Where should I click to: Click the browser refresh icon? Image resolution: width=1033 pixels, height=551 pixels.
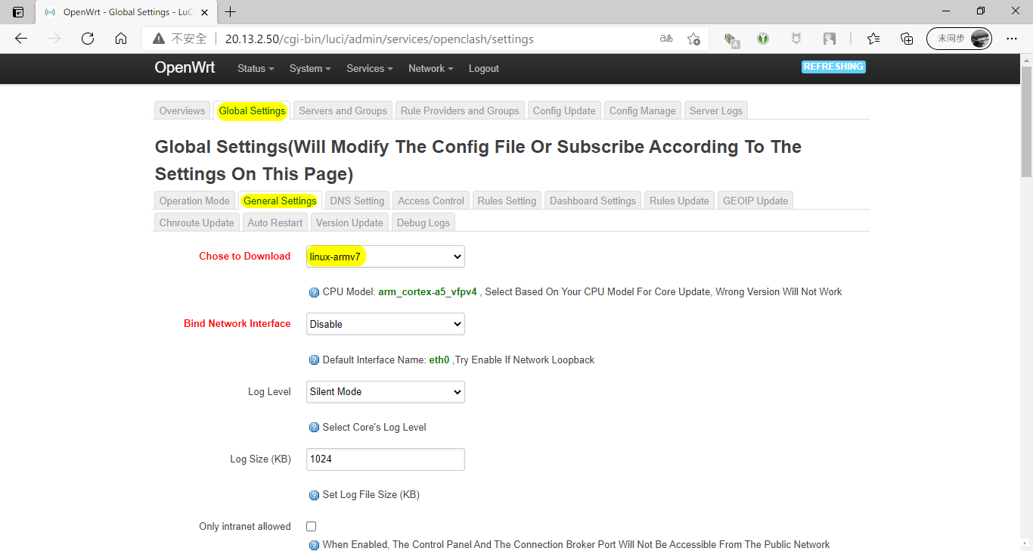pos(88,39)
